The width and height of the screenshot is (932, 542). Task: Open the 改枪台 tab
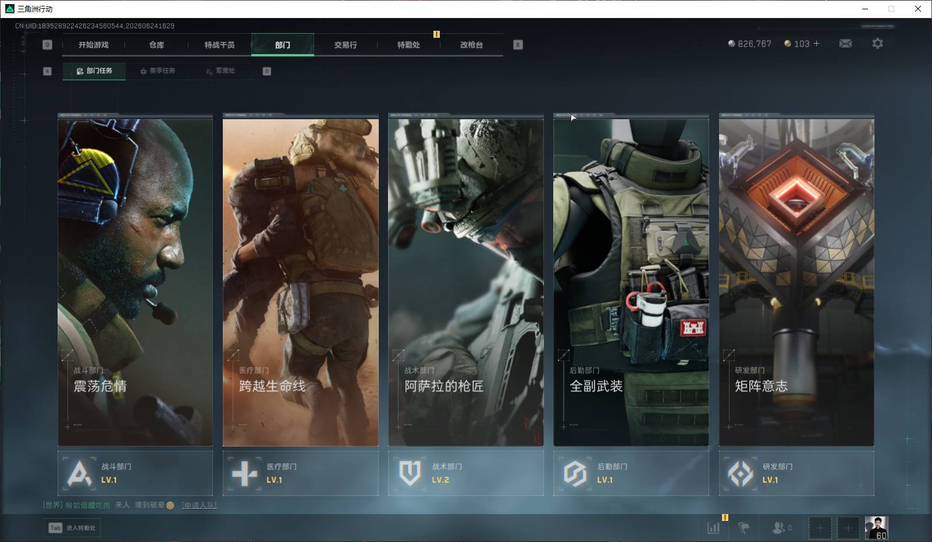tap(471, 45)
